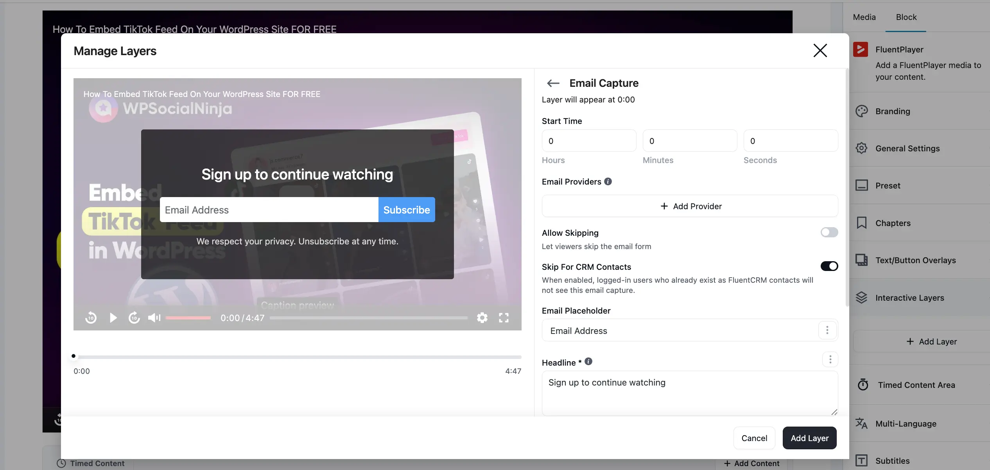Viewport: 990px width, 470px height.
Task: Click the Timed Content Area stopwatch icon
Action: 863,385
